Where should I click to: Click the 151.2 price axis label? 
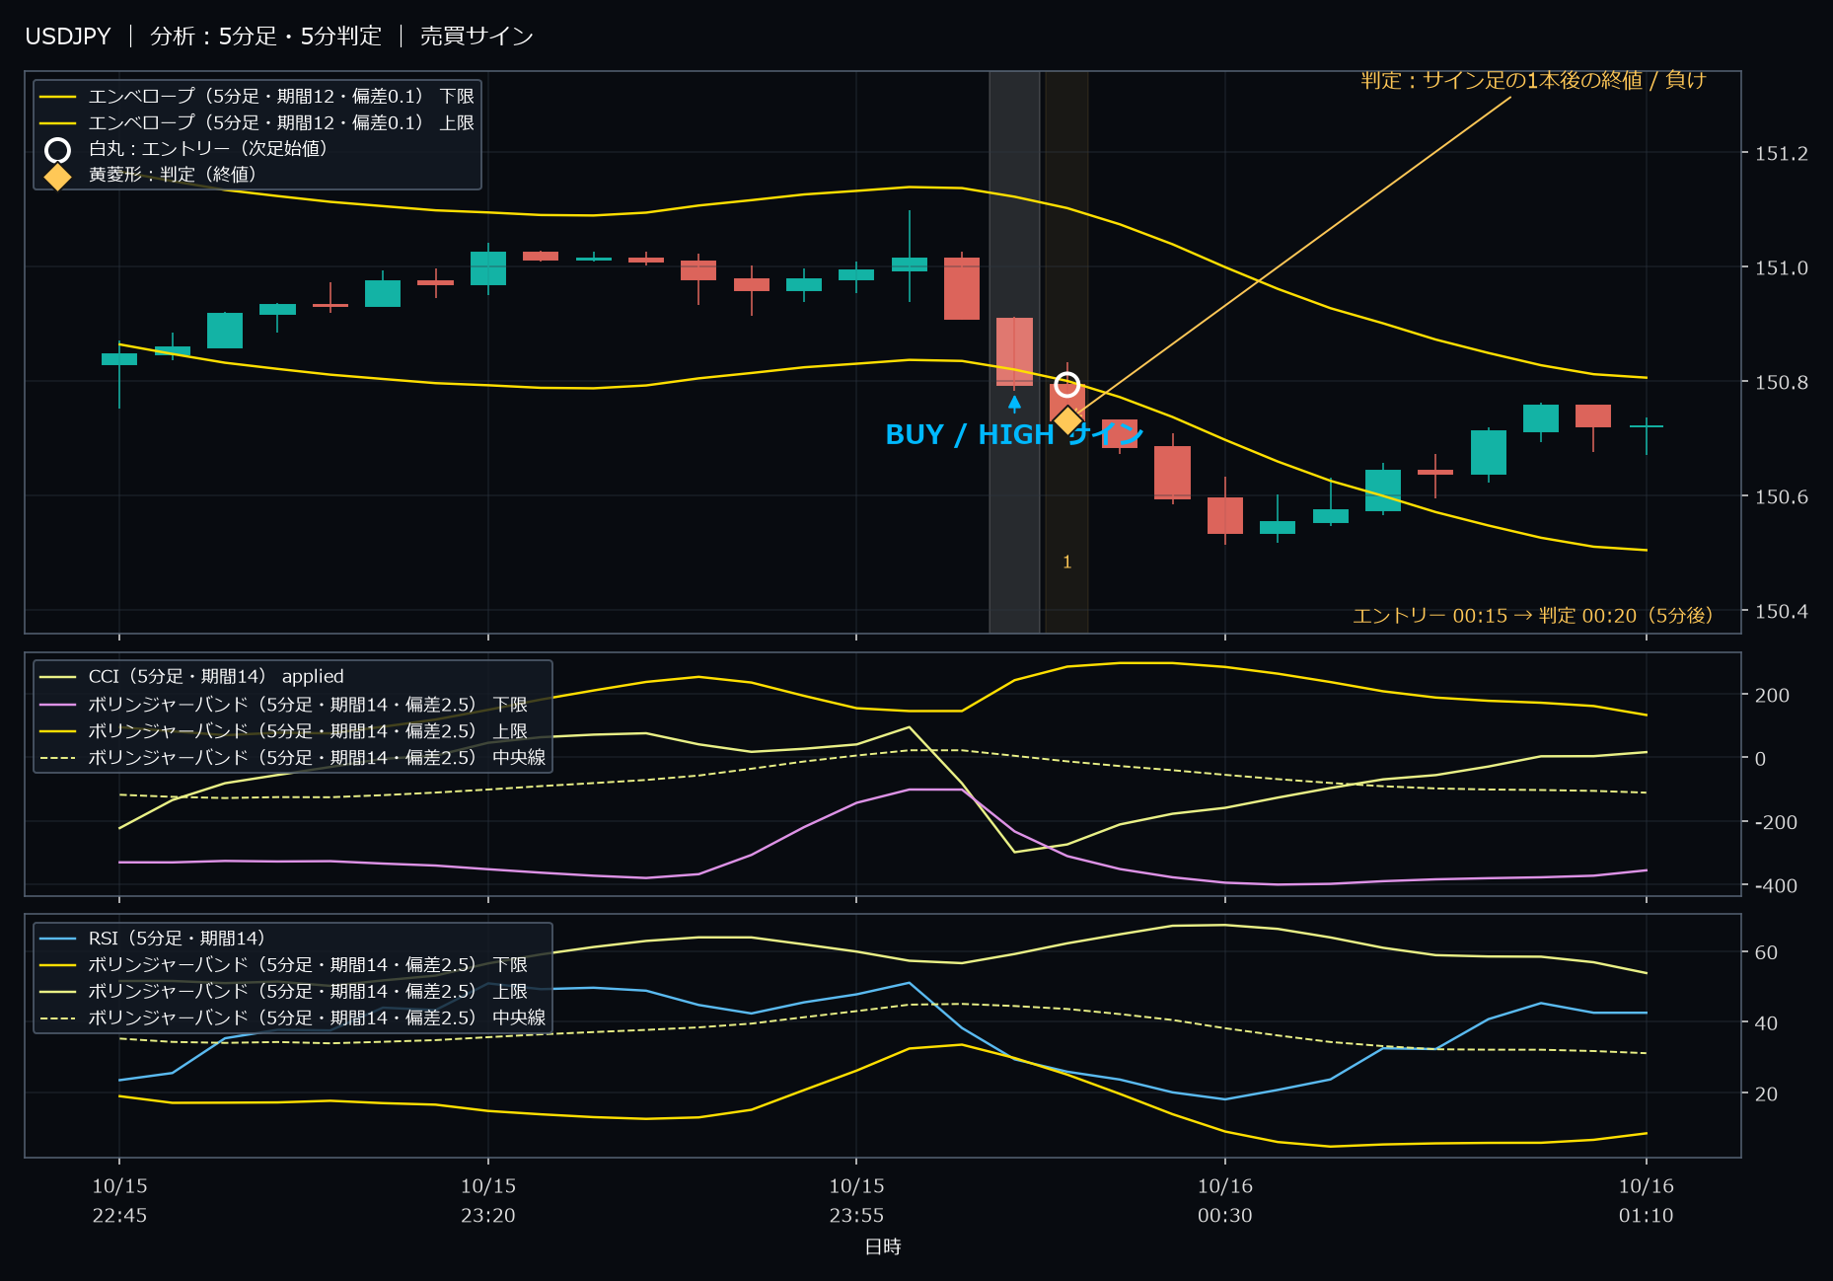(1781, 154)
